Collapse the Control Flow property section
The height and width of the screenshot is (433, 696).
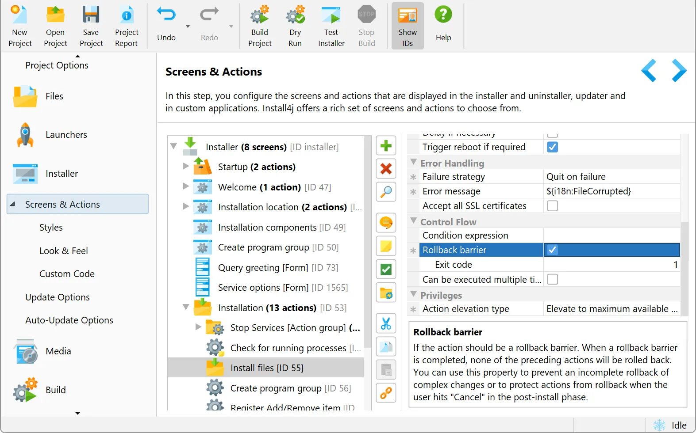click(414, 221)
